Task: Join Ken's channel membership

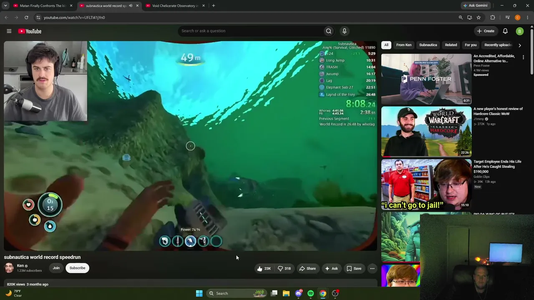Action: pyautogui.click(x=56, y=268)
